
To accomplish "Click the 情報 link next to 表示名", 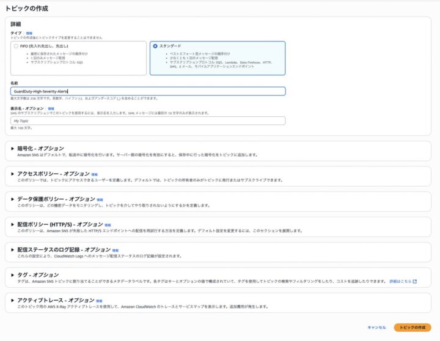I will click(51, 108).
